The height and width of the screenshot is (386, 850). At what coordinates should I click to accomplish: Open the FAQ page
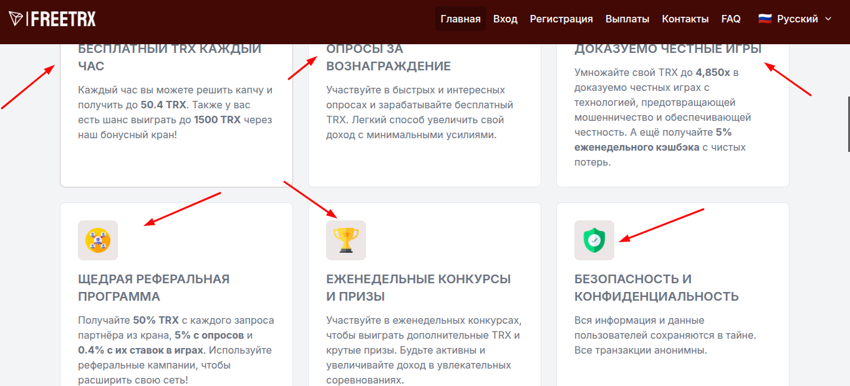(x=731, y=19)
